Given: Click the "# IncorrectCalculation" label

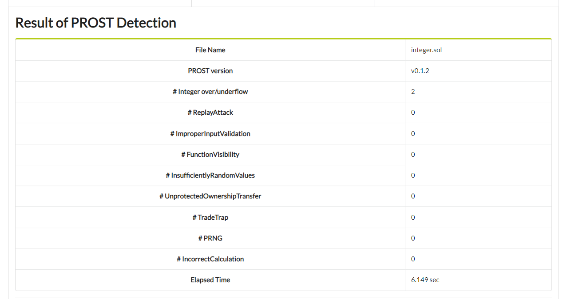Looking at the screenshot, I should tap(210, 259).
